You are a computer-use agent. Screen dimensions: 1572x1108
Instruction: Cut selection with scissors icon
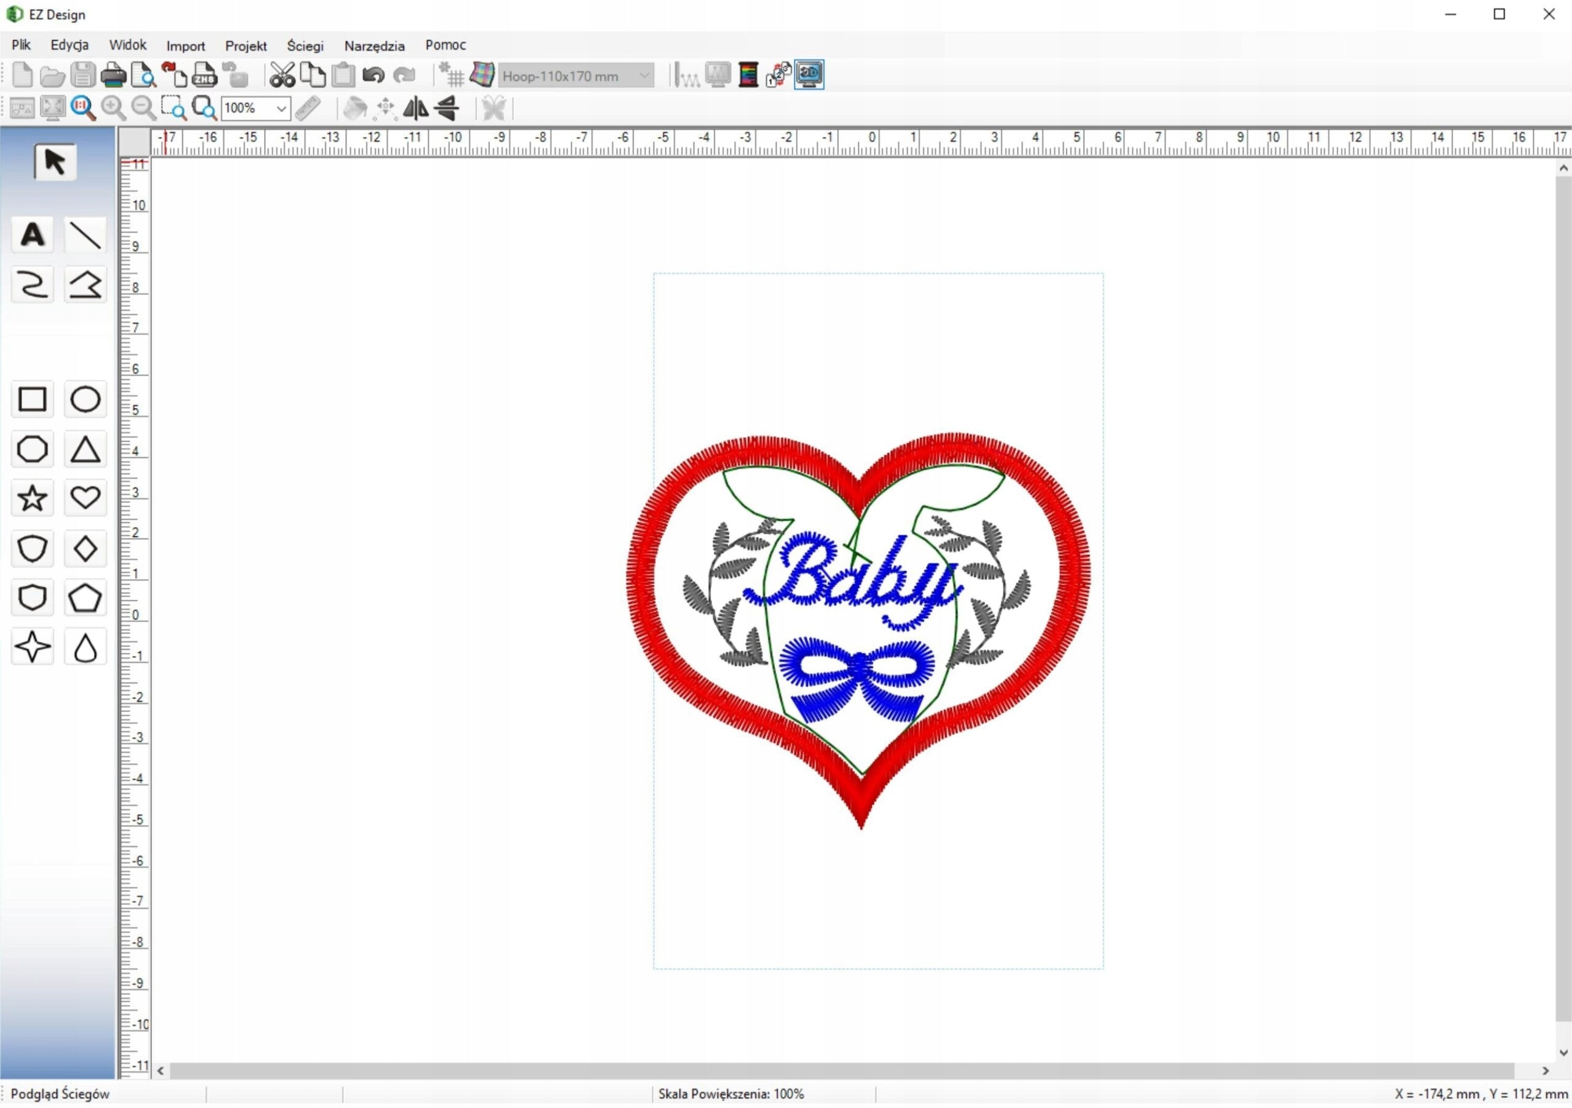[x=281, y=75]
